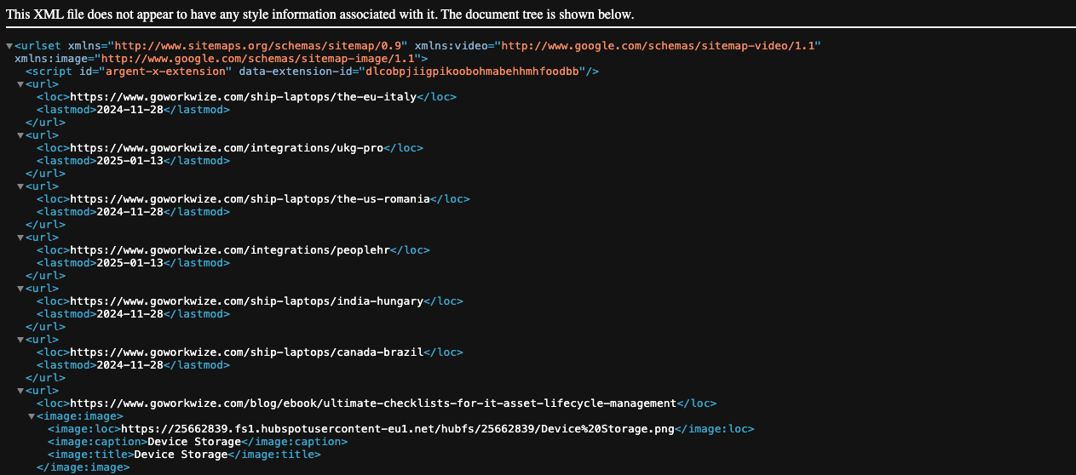1076x475 pixels.
Task: Click the ship-laptops/the-eu-italy URL text
Action: [x=243, y=97]
